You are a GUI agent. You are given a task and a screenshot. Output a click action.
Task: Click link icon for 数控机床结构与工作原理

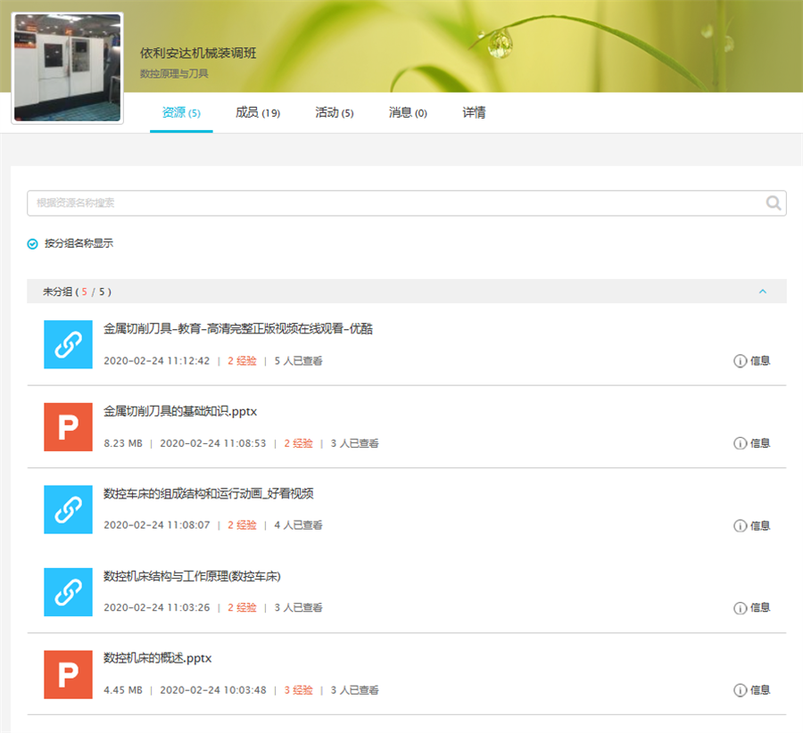point(68,592)
